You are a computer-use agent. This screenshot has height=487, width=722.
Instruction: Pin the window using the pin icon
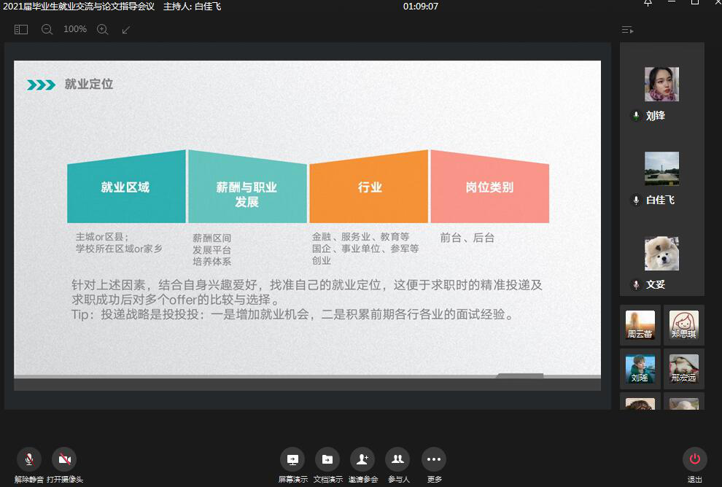(x=648, y=4)
